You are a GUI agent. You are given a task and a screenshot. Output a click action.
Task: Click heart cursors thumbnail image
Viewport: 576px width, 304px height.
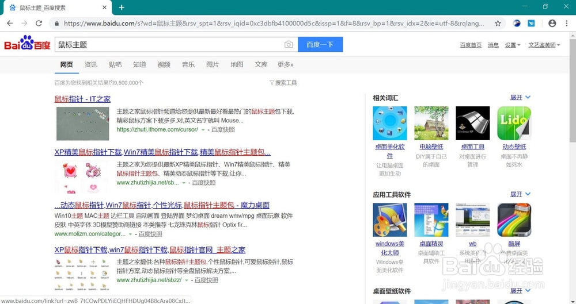tap(82, 177)
